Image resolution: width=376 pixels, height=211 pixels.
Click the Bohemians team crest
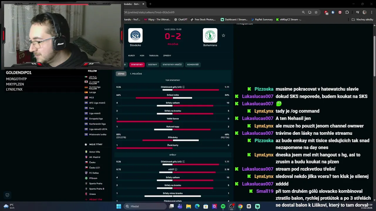pyautogui.click(x=210, y=35)
